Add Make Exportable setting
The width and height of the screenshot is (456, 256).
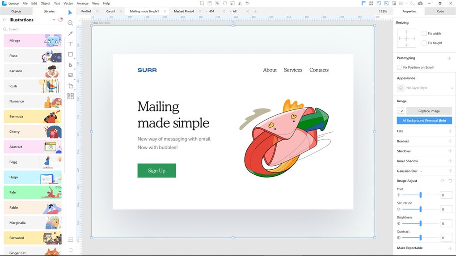coord(450,248)
